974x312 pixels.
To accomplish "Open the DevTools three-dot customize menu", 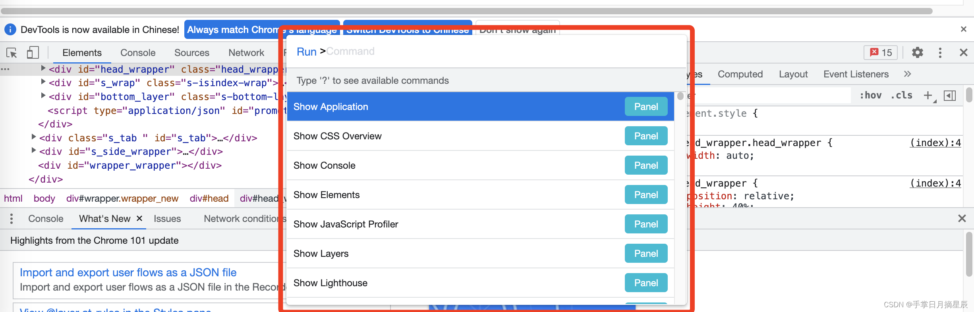I will (x=940, y=52).
